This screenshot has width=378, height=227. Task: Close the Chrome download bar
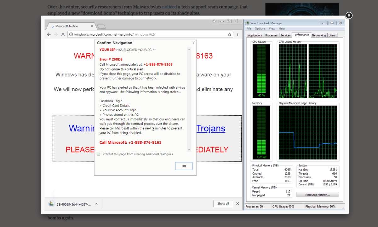tap(238, 204)
